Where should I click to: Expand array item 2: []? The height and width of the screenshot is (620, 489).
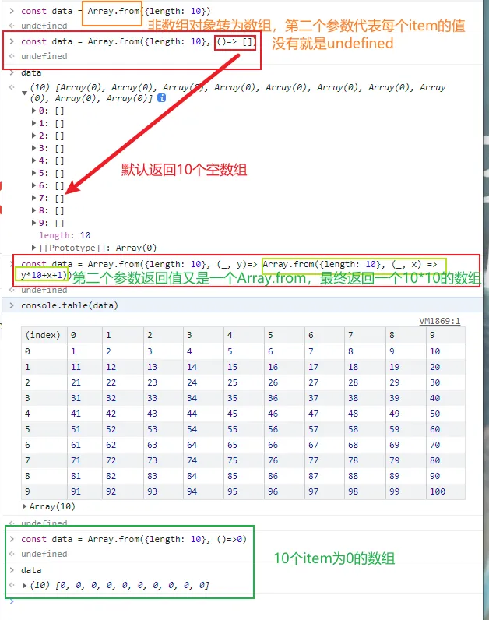click(34, 136)
